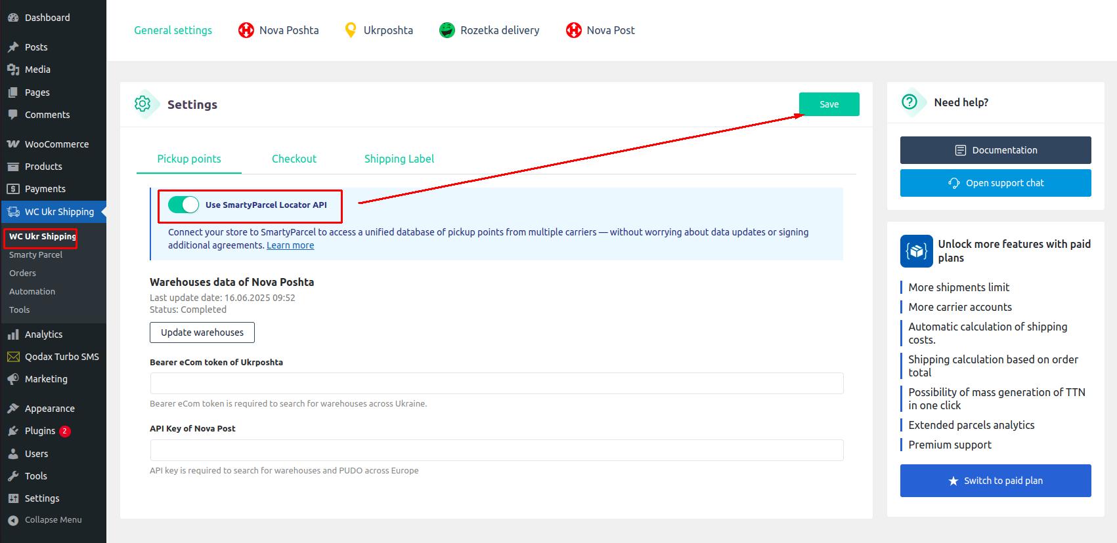The height and width of the screenshot is (543, 1117).
Task: Focus the Ukrposhta Bearer eCom token field
Action: pyautogui.click(x=496, y=384)
